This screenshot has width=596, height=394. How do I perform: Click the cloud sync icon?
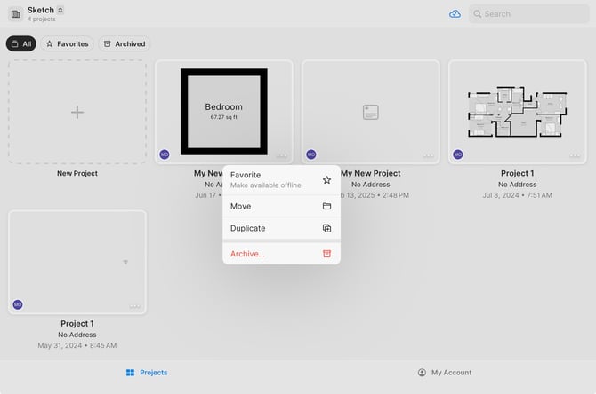(x=455, y=14)
